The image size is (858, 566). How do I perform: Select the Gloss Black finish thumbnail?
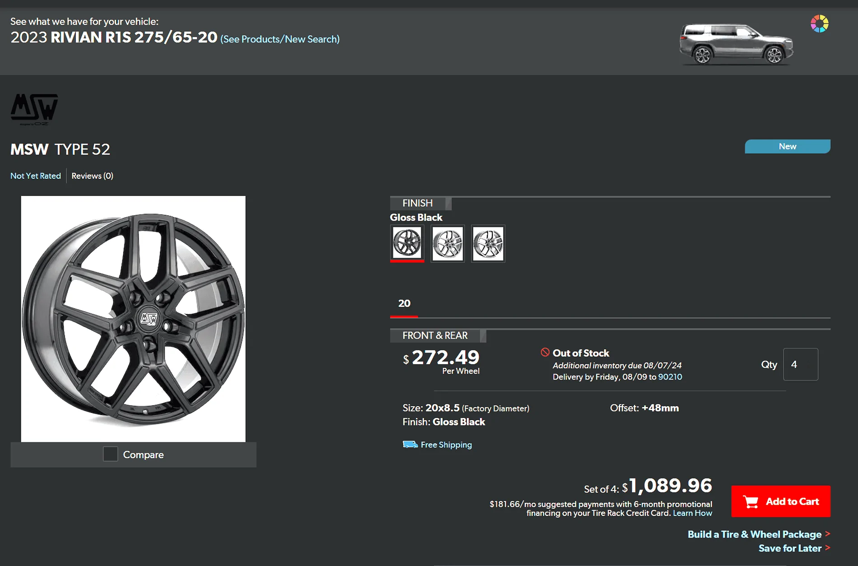click(x=407, y=243)
